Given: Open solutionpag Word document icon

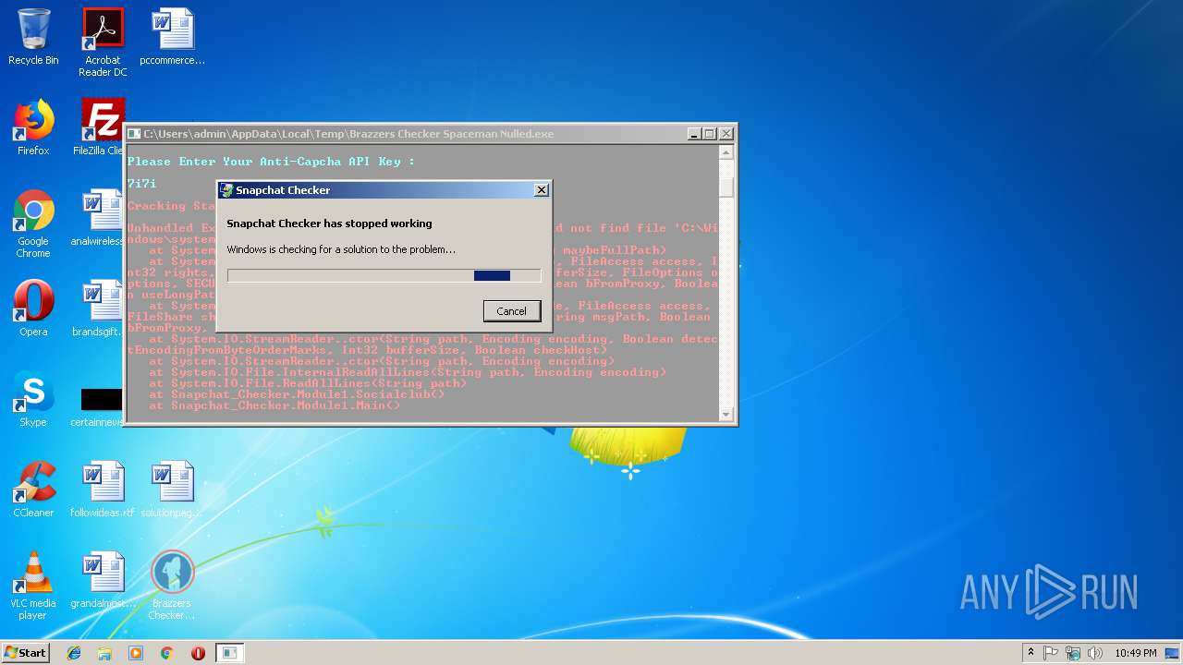Looking at the screenshot, I should (x=173, y=490).
